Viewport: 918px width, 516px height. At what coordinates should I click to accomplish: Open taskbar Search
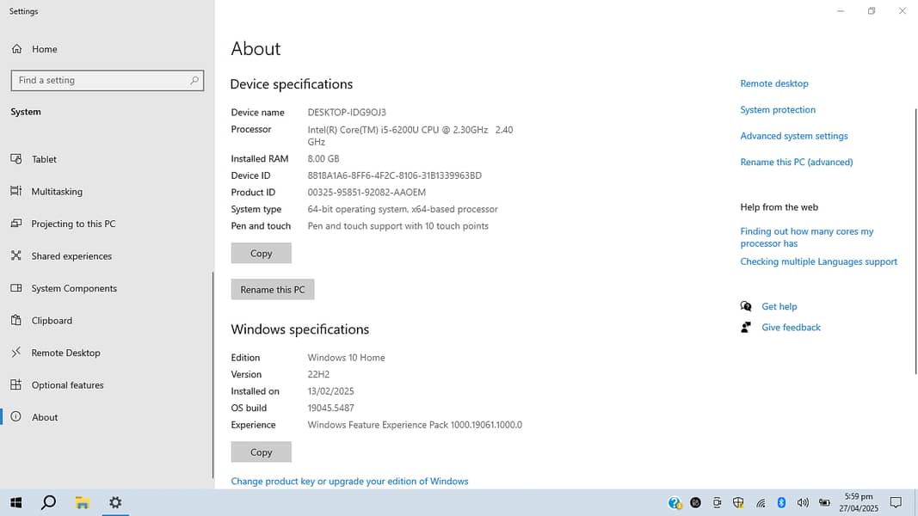click(x=49, y=502)
